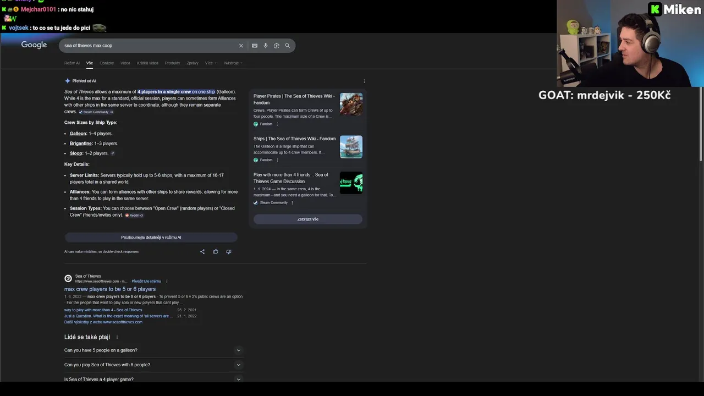Click the 'Sloop' underlined term
This screenshot has width=704, height=396.
76,153
